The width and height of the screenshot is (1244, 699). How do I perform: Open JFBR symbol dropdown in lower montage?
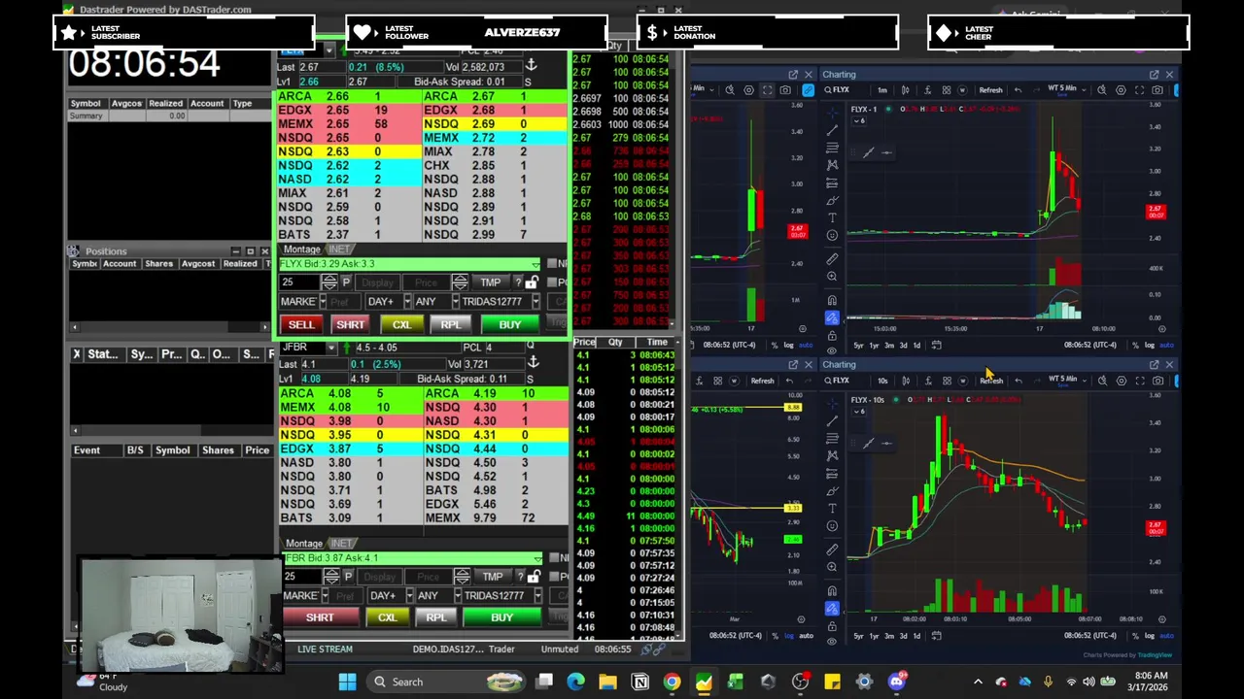coord(331,348)
